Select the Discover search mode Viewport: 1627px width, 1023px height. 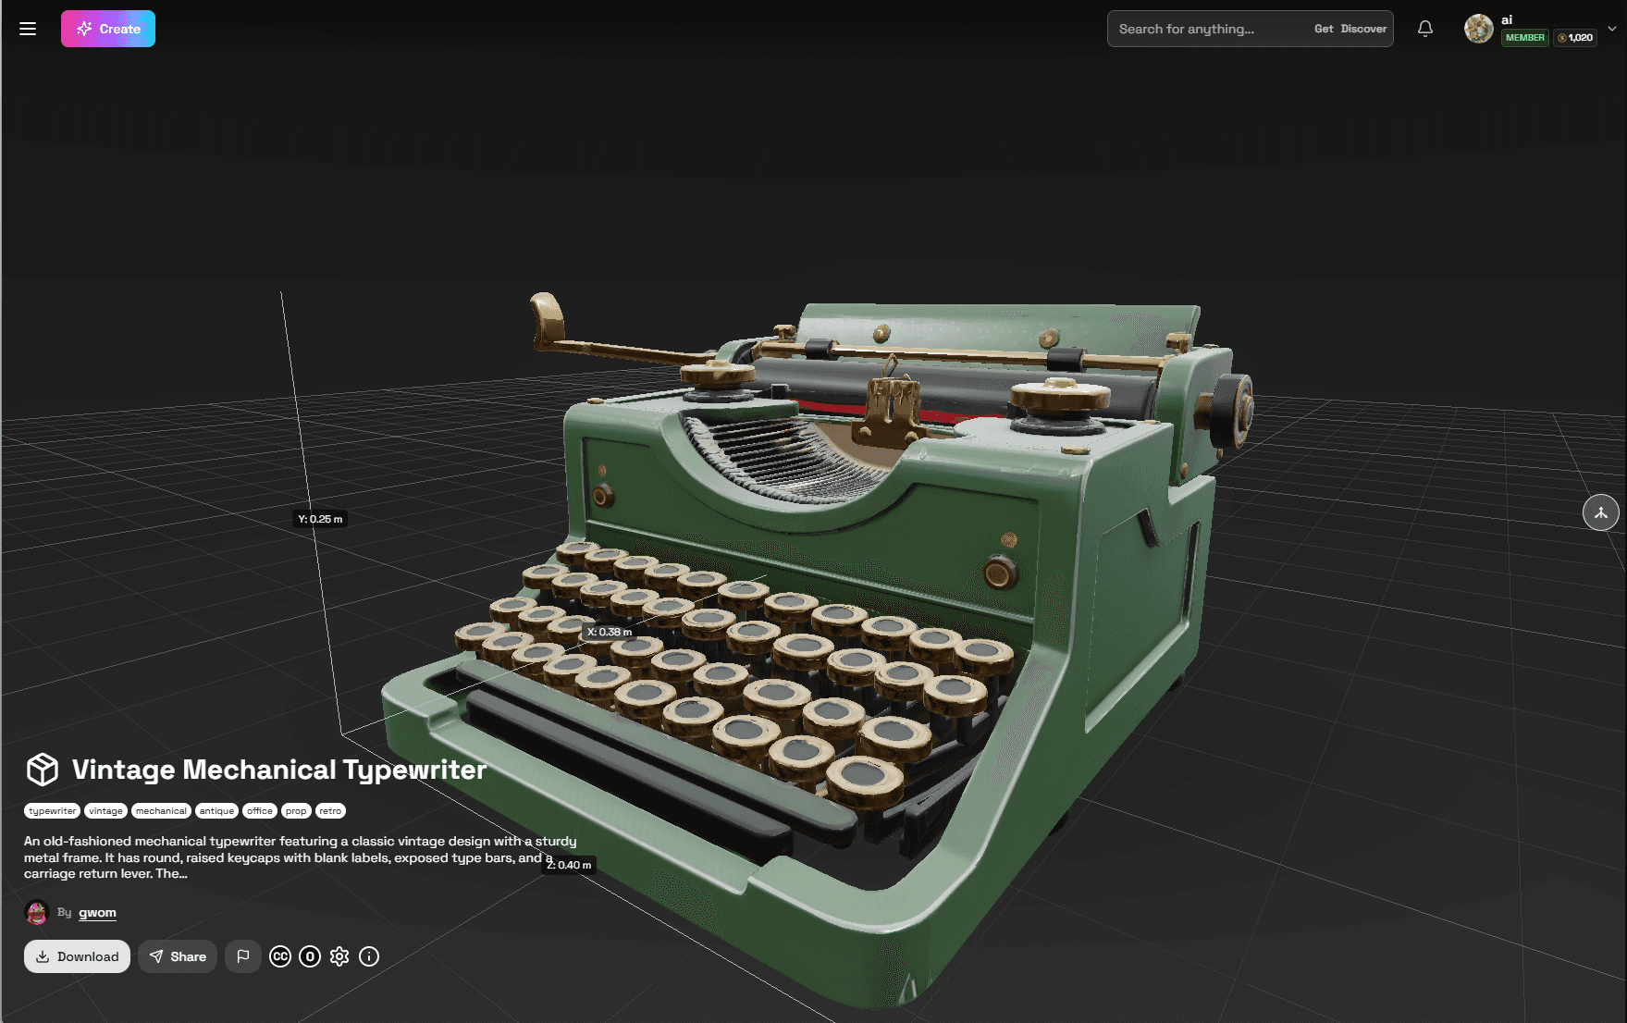[x=1363, y=29]
